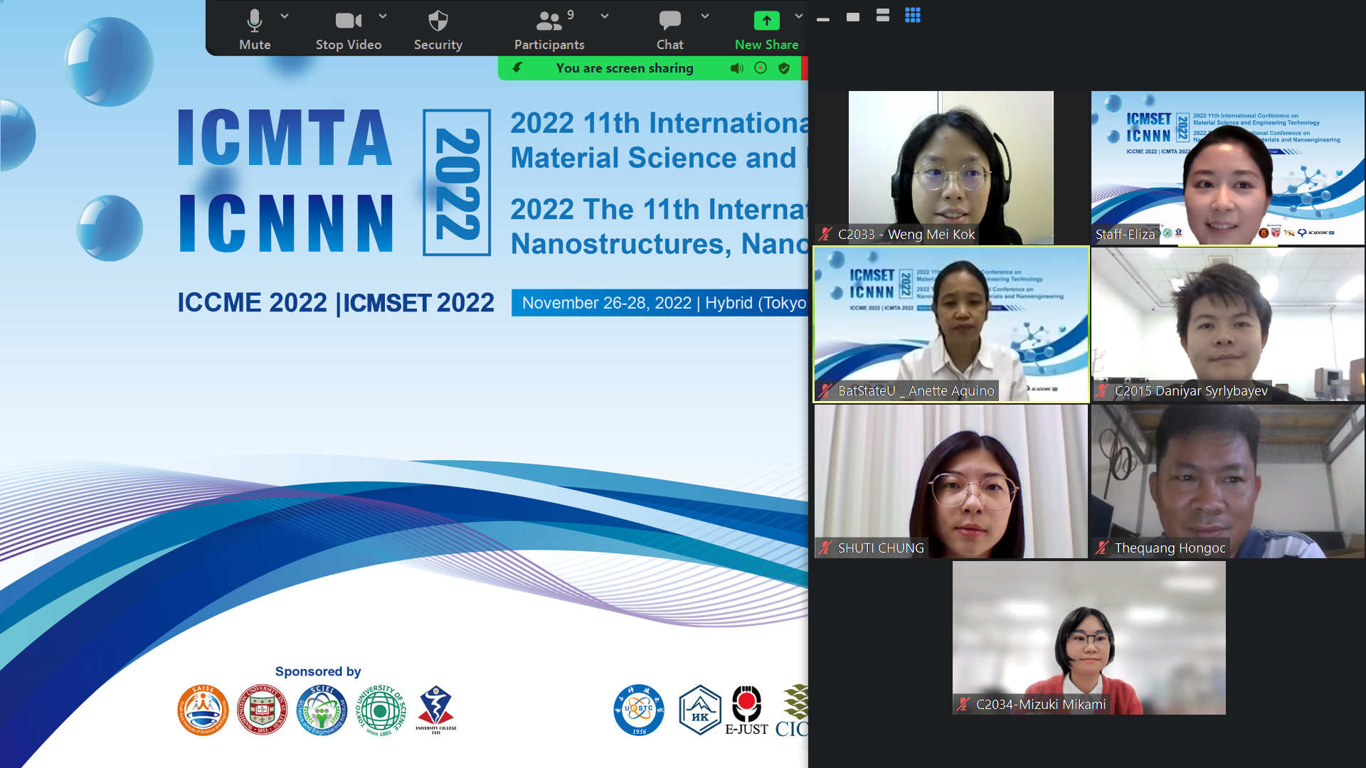Click muted mic icon for Thequang Hongoc
This screenshot has height=768, width=1366.
[1102, 548]
